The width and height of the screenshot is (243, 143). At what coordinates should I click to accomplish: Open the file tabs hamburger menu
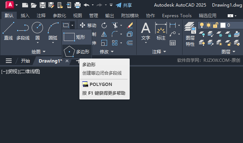click(x=9, y=61)
